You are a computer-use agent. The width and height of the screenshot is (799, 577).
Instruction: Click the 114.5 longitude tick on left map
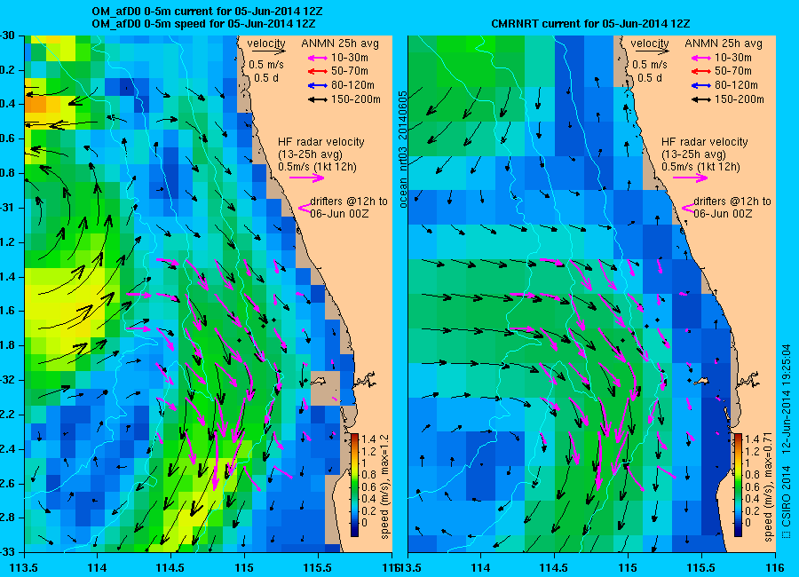(x=170, y=567)
